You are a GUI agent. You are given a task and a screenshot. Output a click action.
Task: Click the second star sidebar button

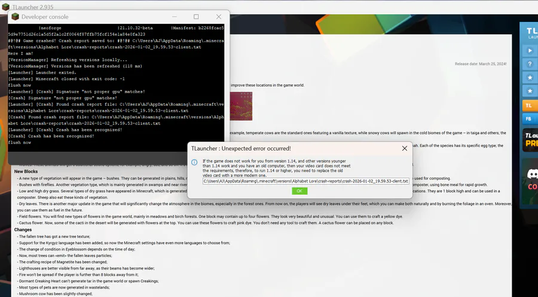pyautogui.click(x=530, y=91)
